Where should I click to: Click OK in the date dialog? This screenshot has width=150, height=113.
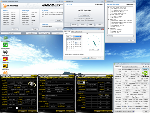(x=85, y=58)
